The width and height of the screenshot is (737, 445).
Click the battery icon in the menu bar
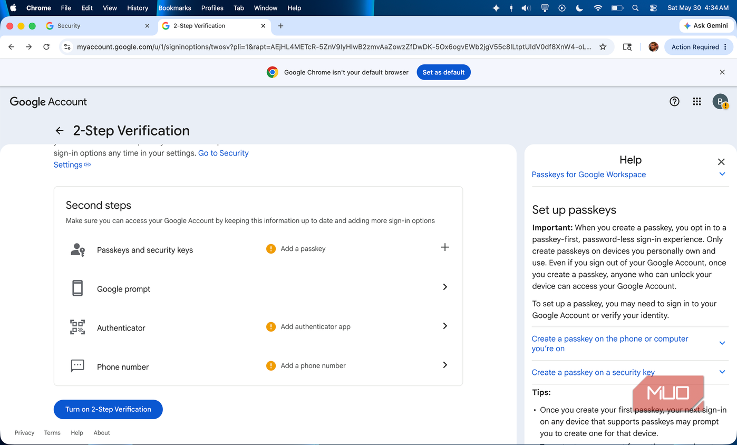617,8
